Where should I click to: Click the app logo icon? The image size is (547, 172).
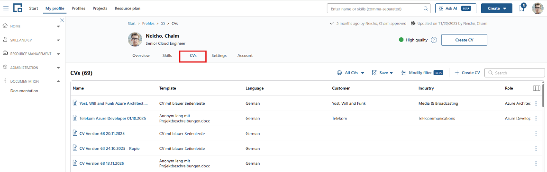[x=18, y=9]
